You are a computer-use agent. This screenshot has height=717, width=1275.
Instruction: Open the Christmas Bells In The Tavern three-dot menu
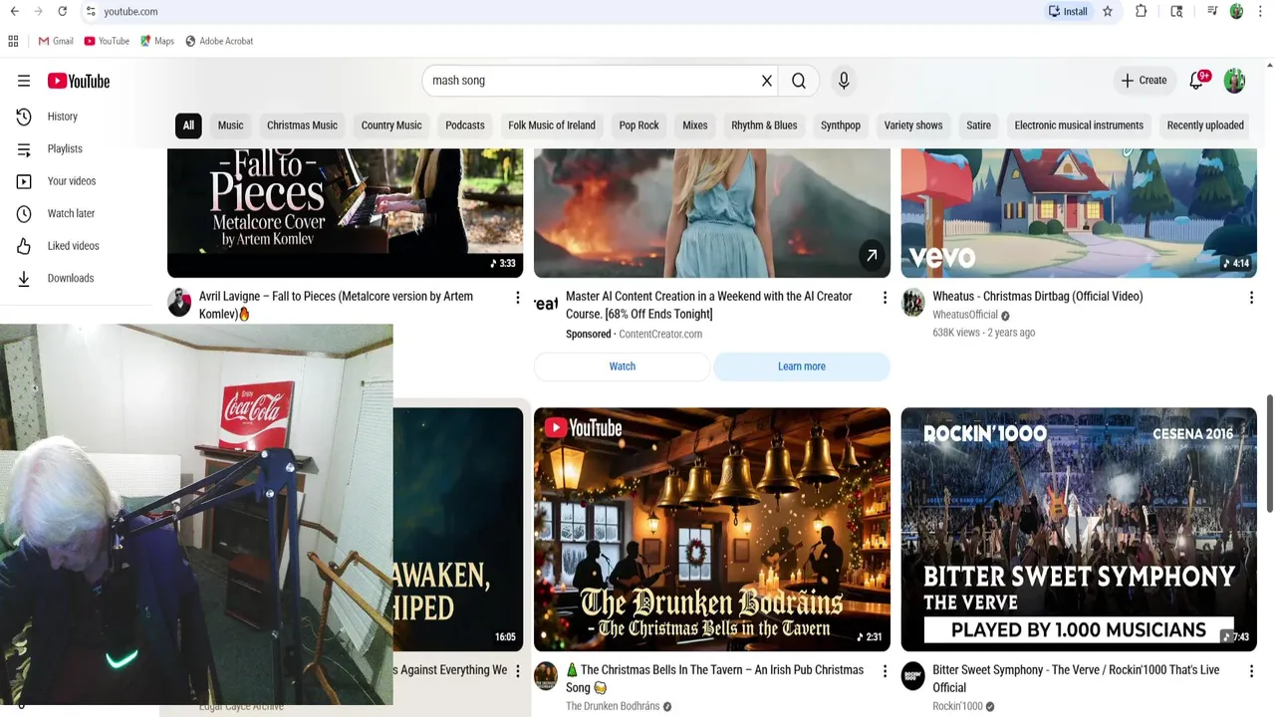[x=885, y=671]
